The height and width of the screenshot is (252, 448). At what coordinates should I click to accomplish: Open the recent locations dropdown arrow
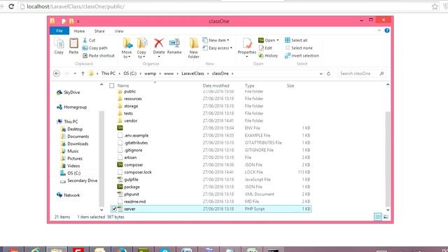pyautogui.click(x=75, y=73)
